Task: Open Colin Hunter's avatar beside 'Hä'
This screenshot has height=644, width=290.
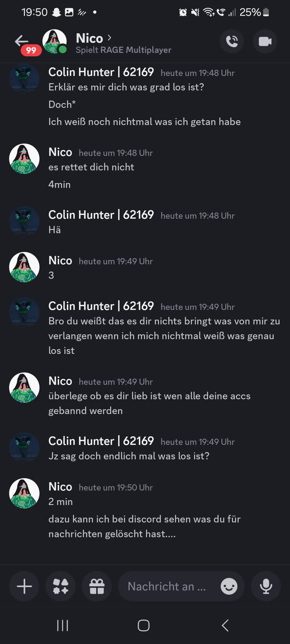Action: (24, 221)
